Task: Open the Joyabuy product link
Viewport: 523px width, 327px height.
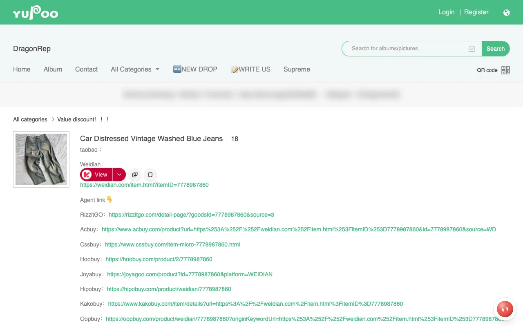Action: (x=190, y=274)
